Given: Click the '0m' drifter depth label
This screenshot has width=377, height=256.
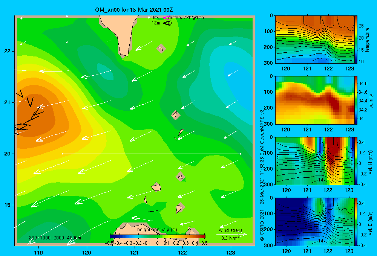Looking at the screenshot, I should click(155, 18).
